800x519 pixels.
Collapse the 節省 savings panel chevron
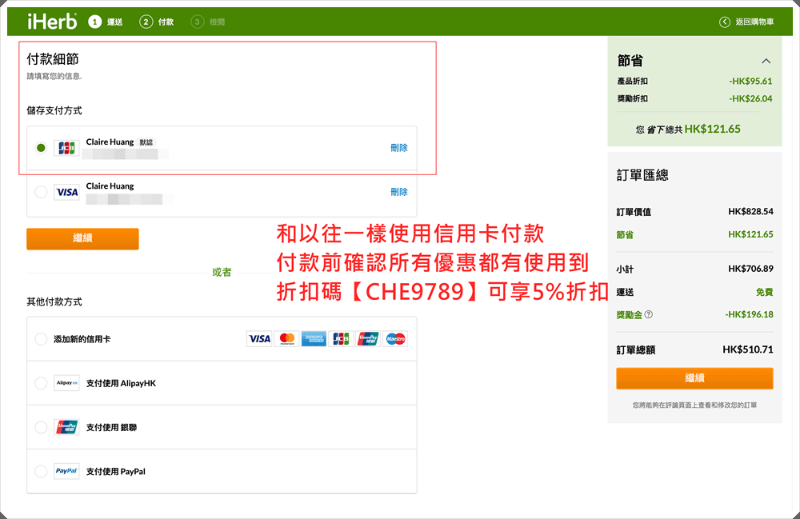point(766,61)
